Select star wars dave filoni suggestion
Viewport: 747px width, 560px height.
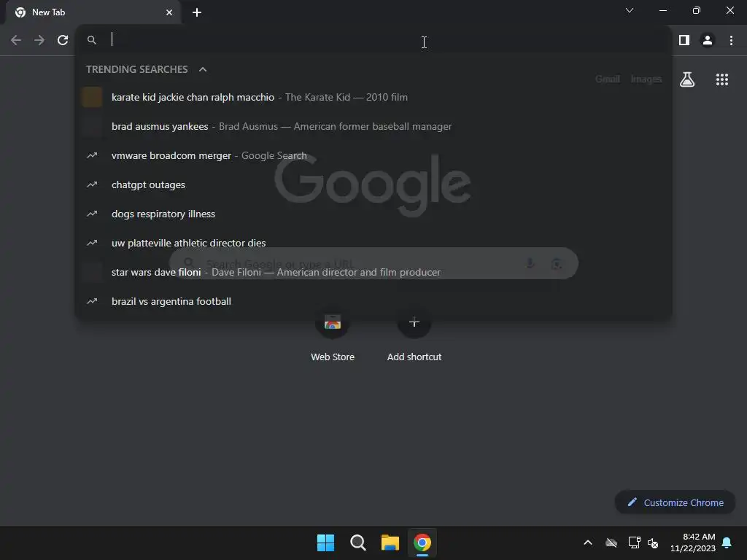373,272
